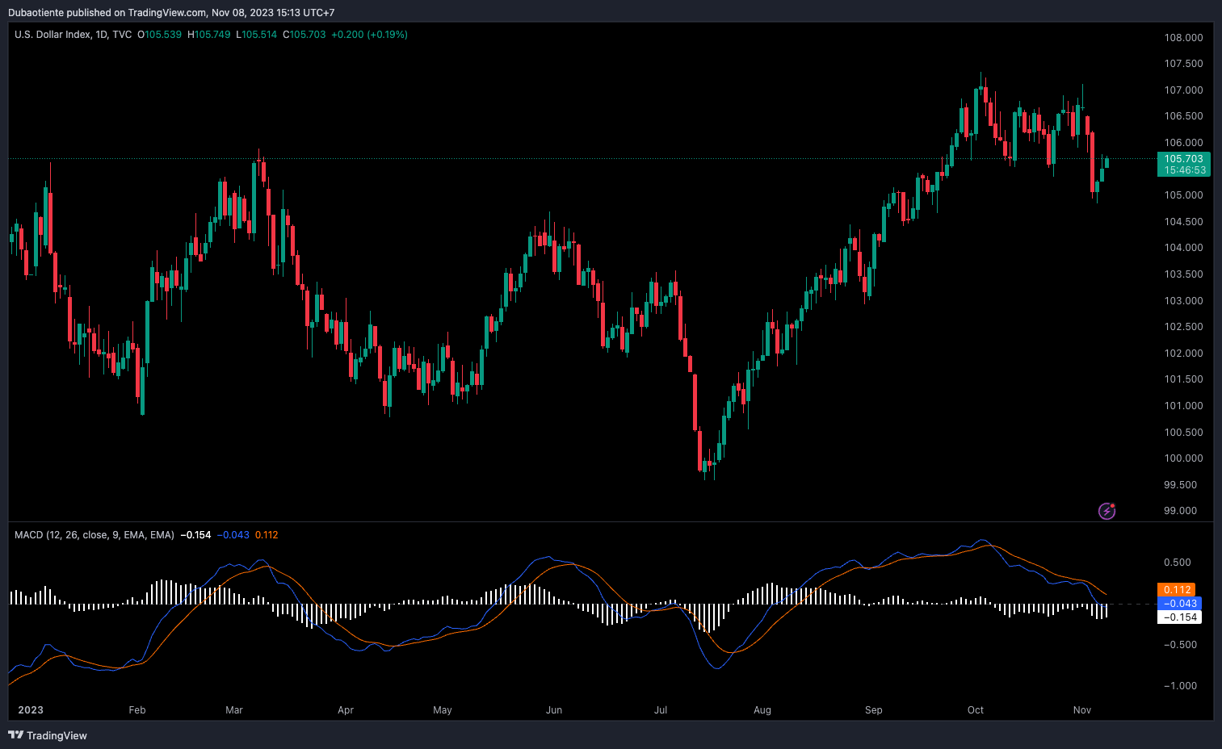
Task: Click the purple lightning bolt icon
Action: point(1107,511)
